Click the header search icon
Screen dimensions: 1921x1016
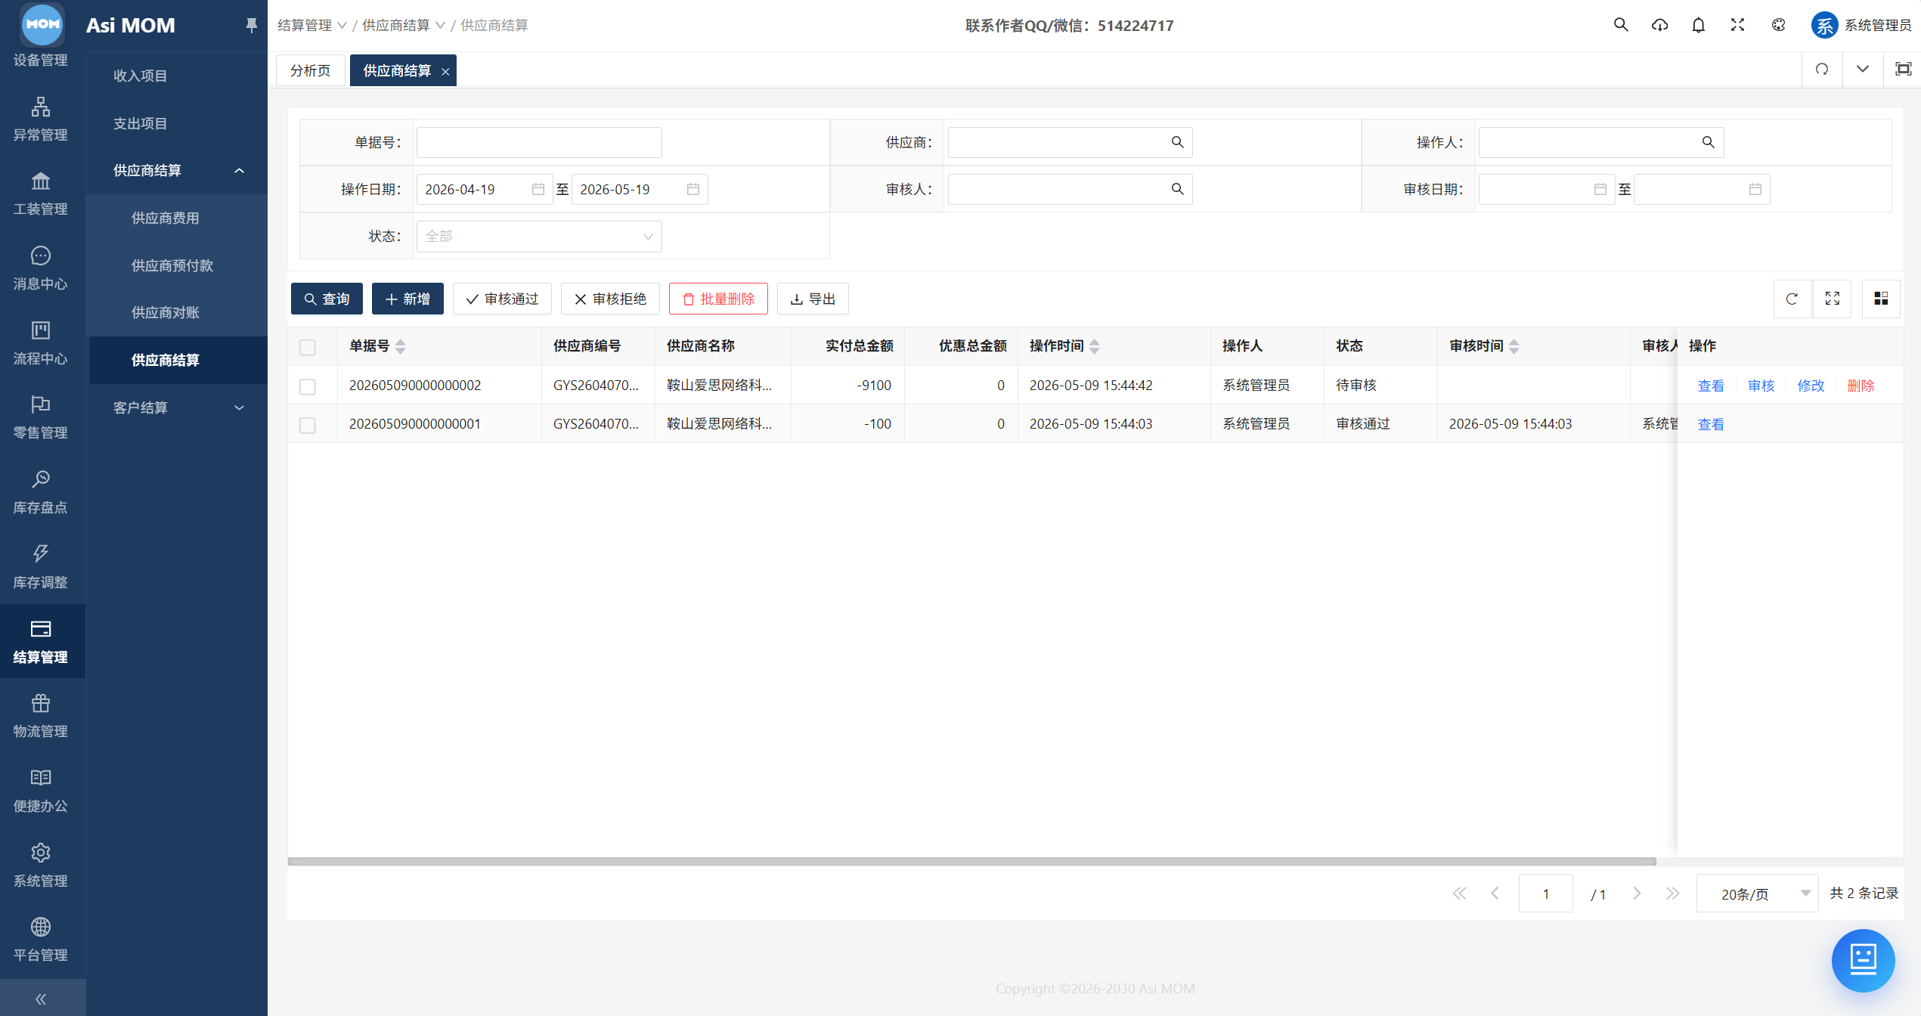[1621, 25]
